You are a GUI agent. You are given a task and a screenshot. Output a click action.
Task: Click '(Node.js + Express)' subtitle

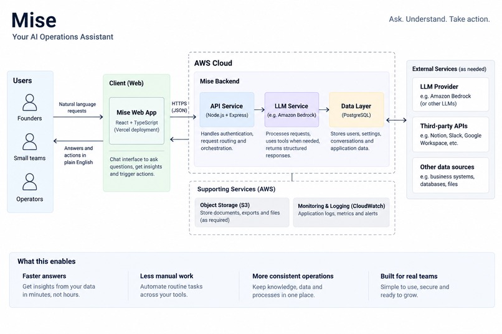coord(227,115)
